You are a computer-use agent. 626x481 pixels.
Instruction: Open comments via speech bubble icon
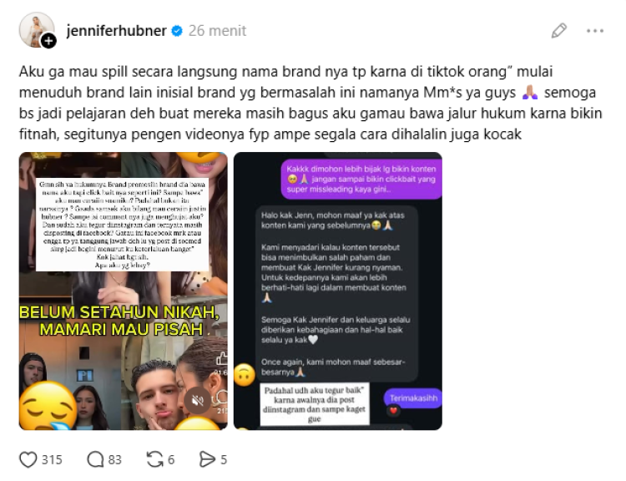point(95,459)
